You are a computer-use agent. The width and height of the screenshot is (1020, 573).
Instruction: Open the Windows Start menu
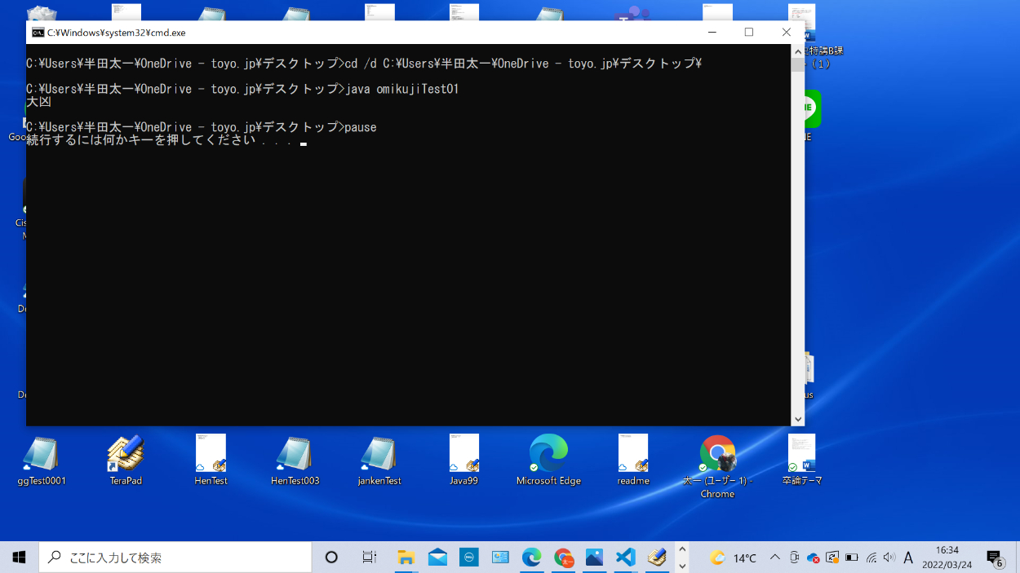(x=19, y=558)
